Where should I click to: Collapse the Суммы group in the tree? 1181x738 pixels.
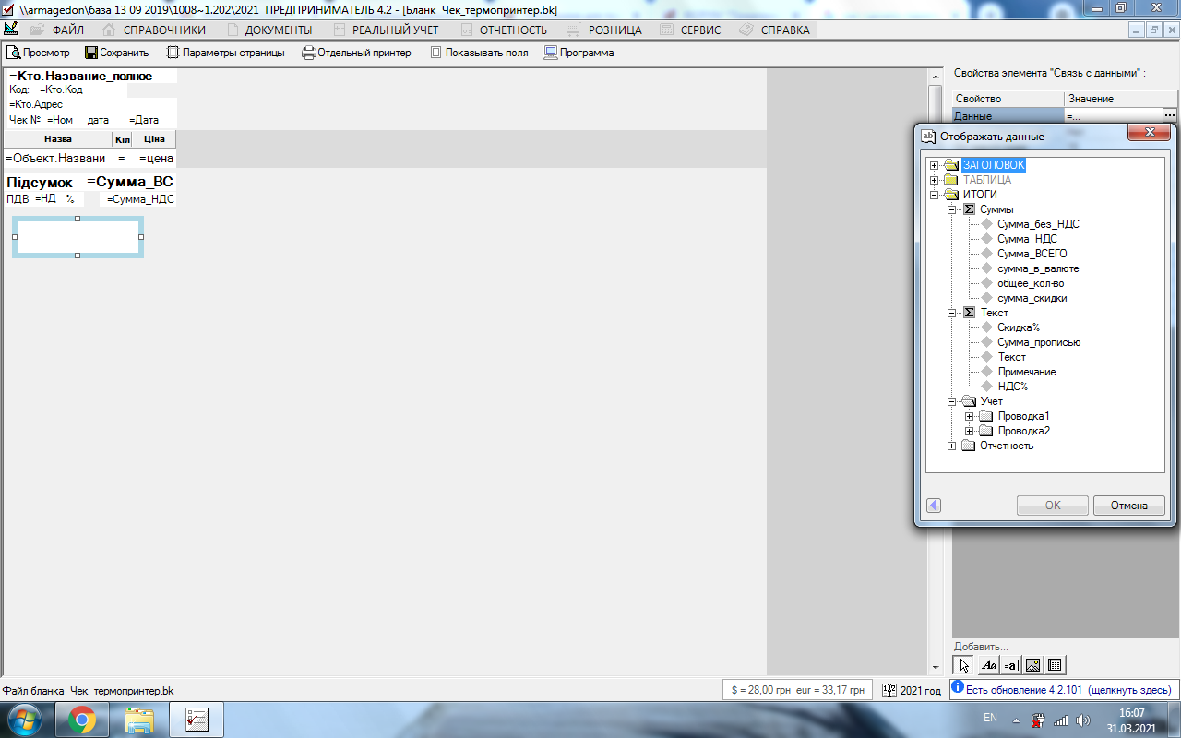pos(952,210)
